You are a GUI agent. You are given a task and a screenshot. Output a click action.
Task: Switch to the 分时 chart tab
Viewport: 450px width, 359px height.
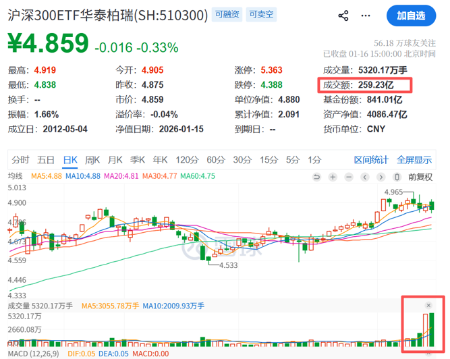tap(20, 160)
